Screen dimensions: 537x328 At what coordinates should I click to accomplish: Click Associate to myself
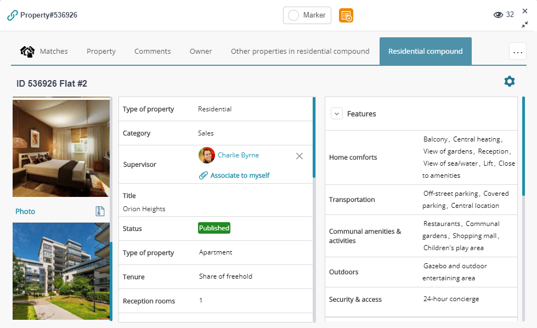tap(239, 175)
